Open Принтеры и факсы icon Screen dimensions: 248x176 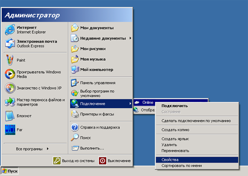(75, 114)
